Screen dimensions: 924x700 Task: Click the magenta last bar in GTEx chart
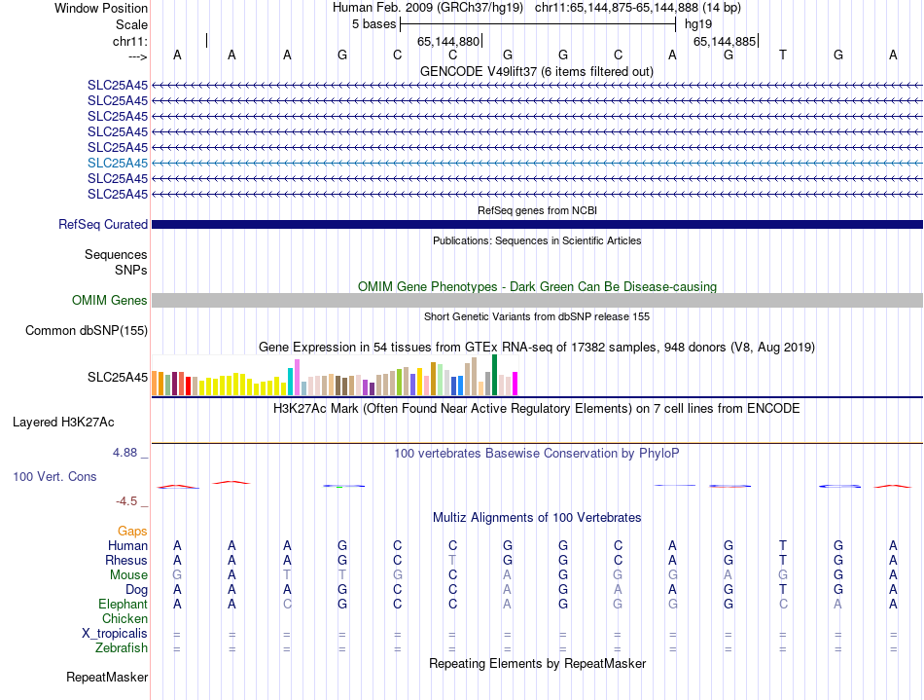point(515,384)
